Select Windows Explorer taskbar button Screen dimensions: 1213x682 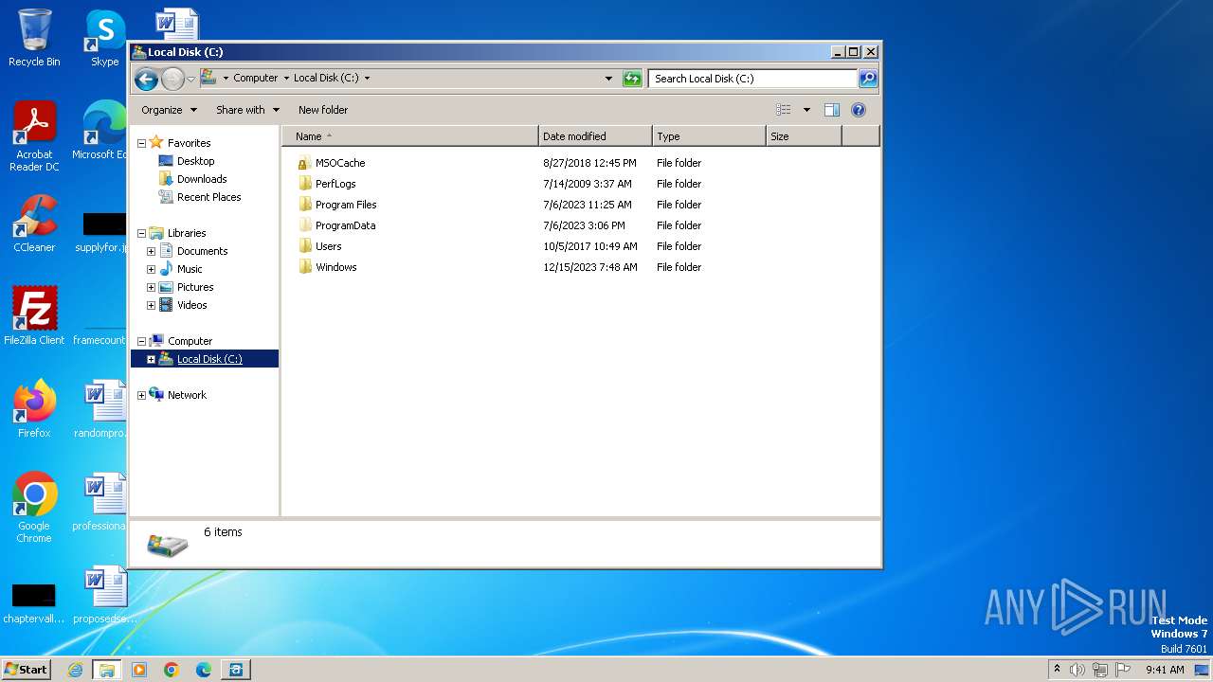107,670
